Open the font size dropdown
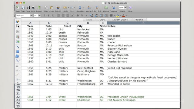194x109 pixels. [39, 15]
